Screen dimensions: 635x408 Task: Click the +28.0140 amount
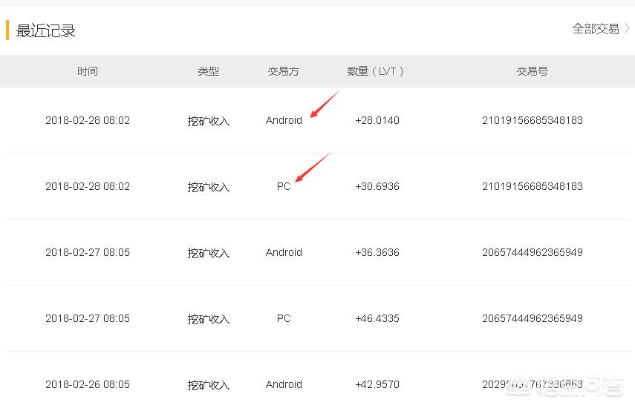(x=377, y=120)
